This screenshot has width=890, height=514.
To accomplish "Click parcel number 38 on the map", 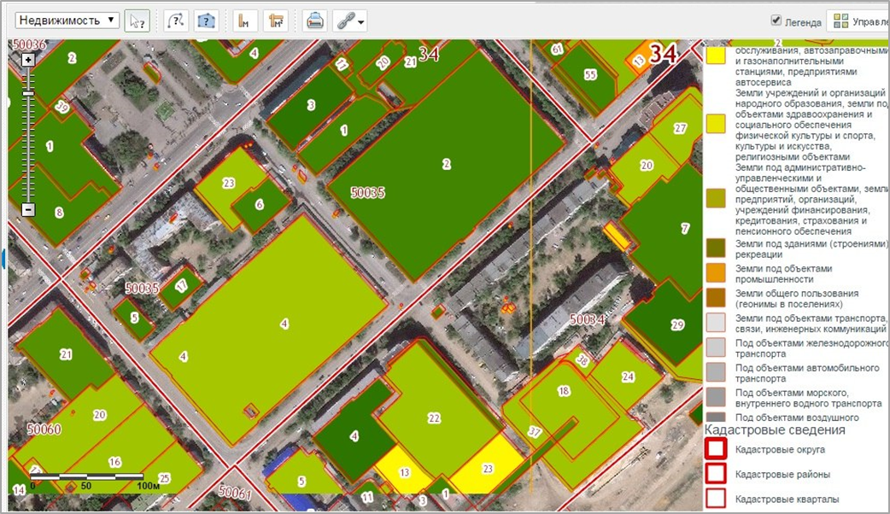I will click(583, 359).
